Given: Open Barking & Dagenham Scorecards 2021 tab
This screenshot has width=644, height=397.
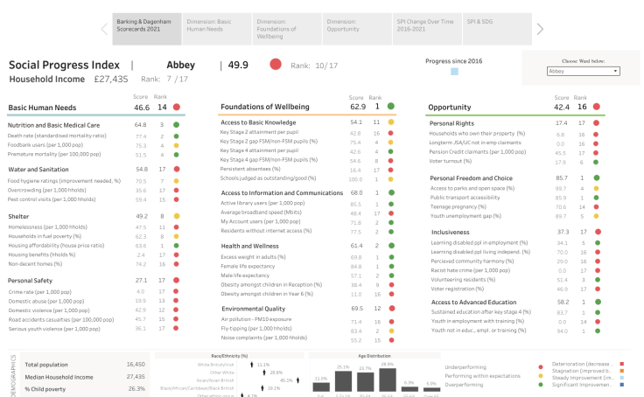Looking at the screenshot, I should [148, 28].
